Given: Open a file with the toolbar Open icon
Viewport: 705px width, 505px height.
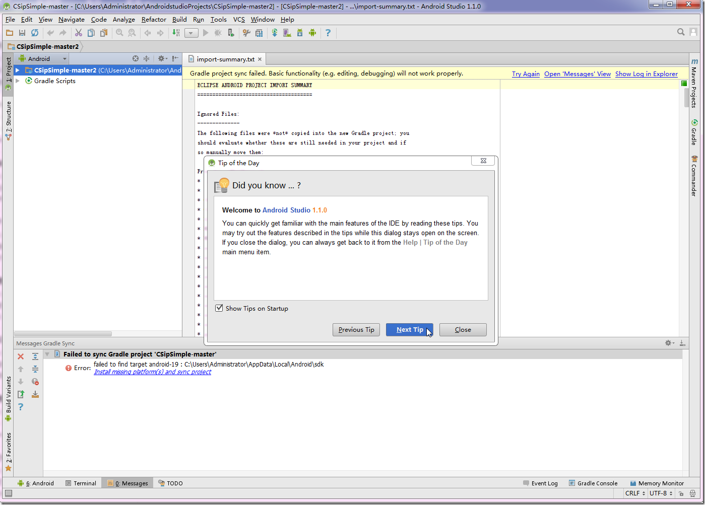Looking at the screenshot, I should click(10, 33).
